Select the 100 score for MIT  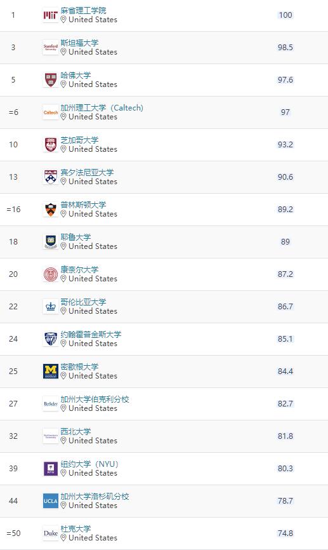click(285, 15)
